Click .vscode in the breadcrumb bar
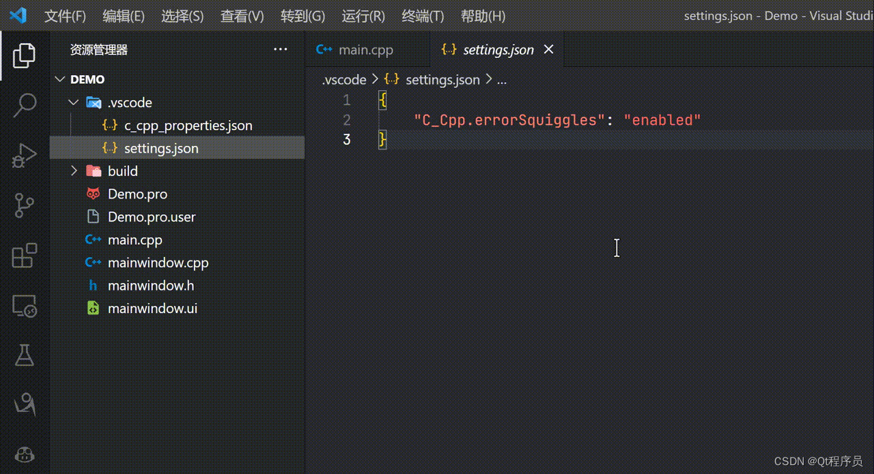Viewport: 874px width, 474px height. click(x=344, y=80)
